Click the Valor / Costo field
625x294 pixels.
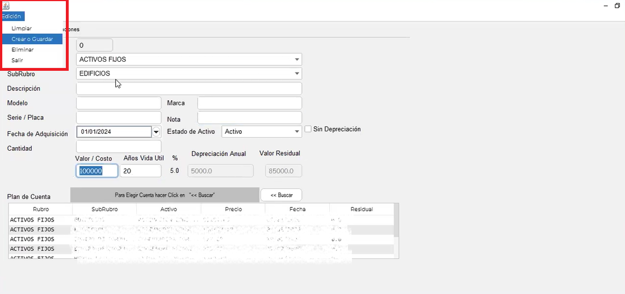pos(97,171)
